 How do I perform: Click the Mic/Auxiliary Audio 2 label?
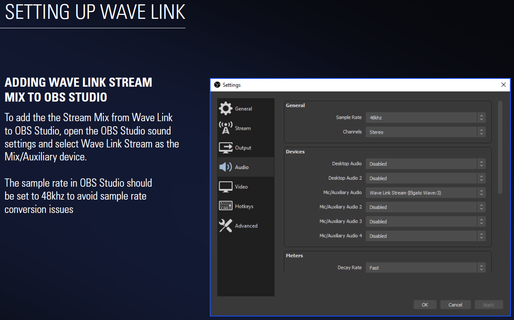341,207
